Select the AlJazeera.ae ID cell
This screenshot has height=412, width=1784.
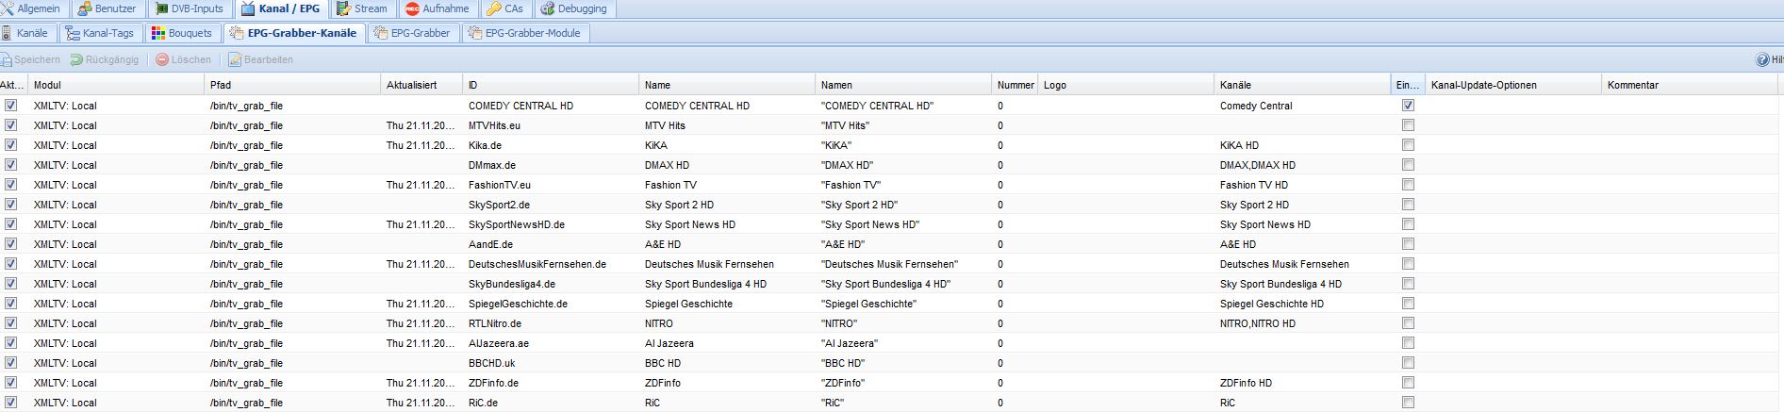click(551, 343)
